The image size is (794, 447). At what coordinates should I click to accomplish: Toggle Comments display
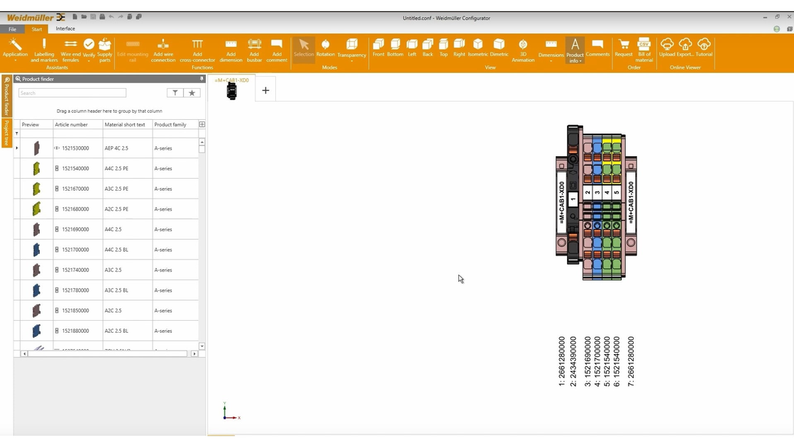tap(597, 47)
